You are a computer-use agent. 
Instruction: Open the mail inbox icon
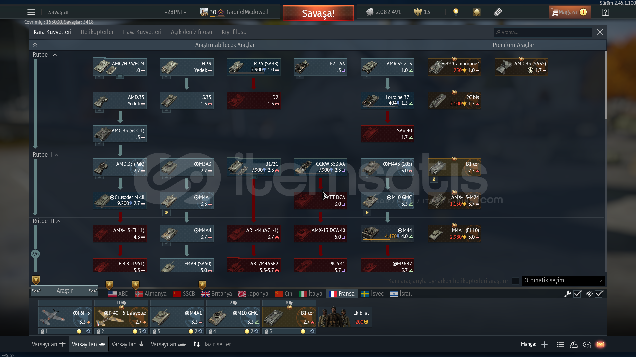(600, 344)
